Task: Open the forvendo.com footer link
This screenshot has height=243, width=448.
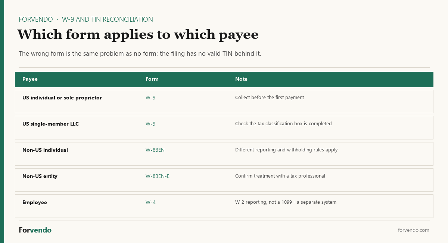Action: tap(414, 230)
